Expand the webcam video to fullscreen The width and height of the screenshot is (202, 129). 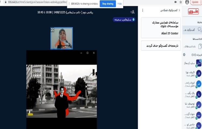53,30
